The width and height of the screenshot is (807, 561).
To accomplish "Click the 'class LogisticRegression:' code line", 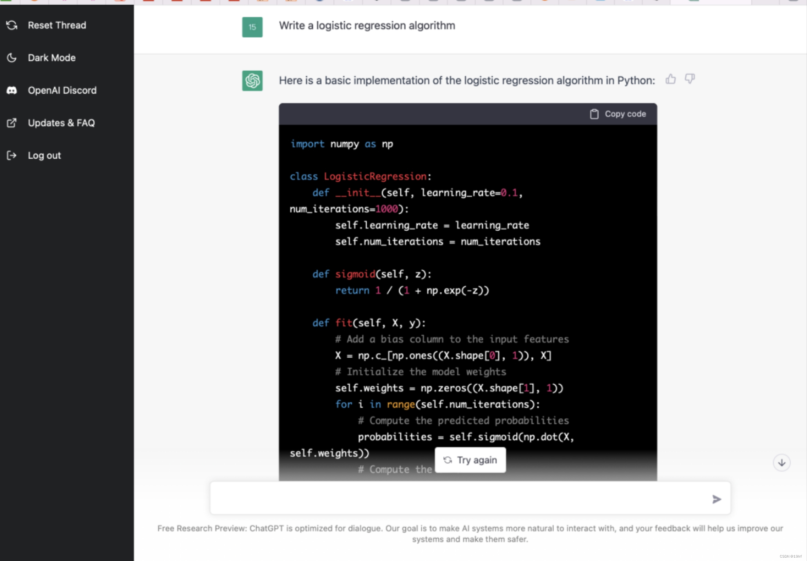I will point(361,177).
